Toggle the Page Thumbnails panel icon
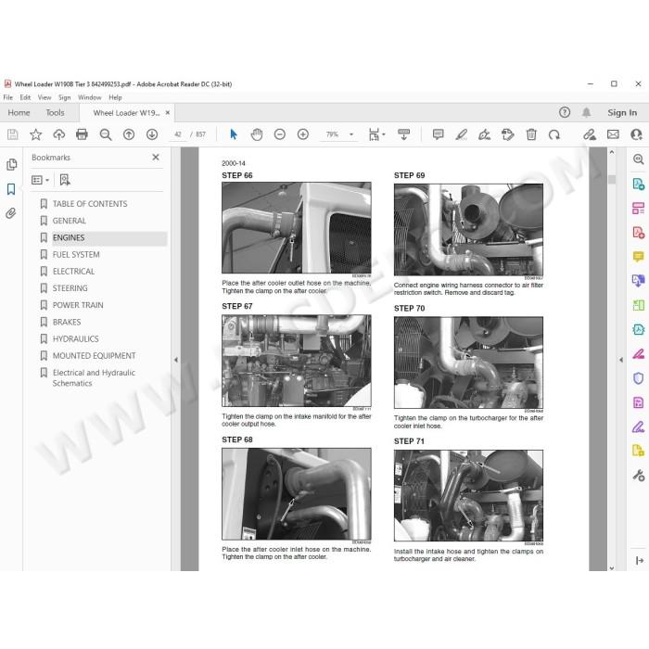 click(11, 165)
